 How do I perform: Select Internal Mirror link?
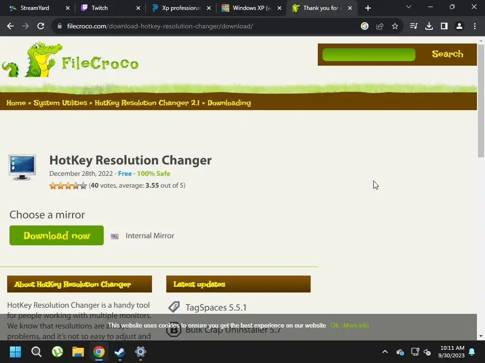coord(150,236)
